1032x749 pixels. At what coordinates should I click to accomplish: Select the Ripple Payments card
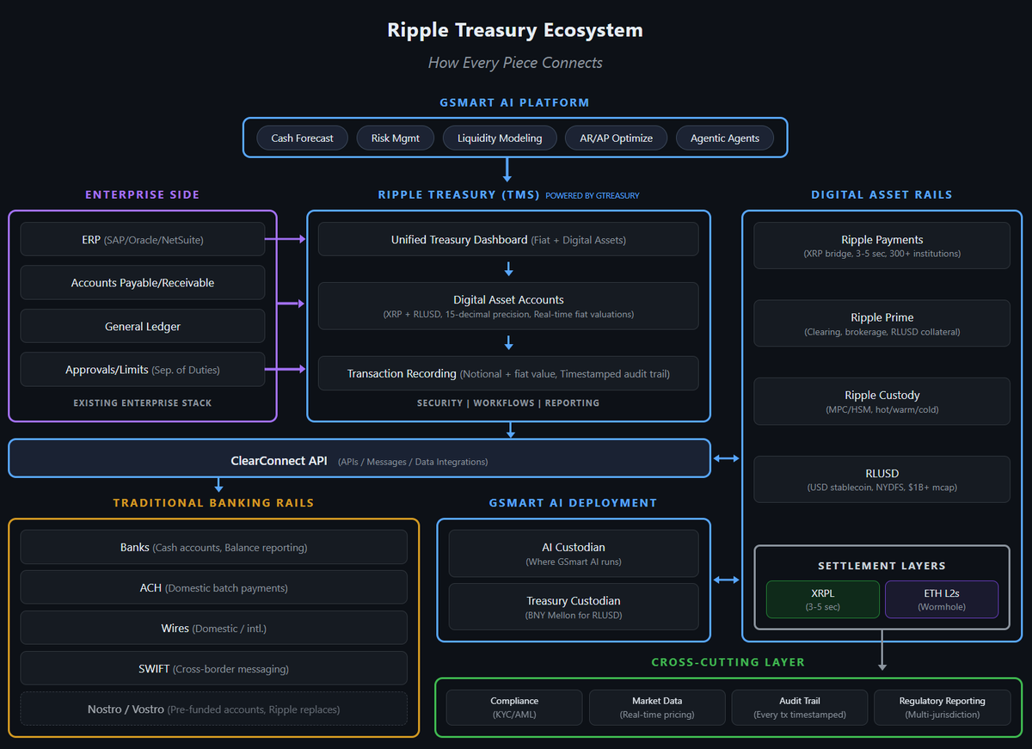coord(882,246)
